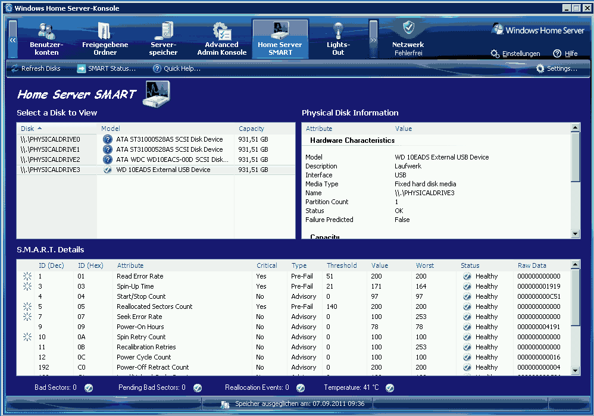Image resolution: width=594 pixels, height=416 pixels.
Task: Click the Netzwerk shield status icon
Action: pos(408,28)
